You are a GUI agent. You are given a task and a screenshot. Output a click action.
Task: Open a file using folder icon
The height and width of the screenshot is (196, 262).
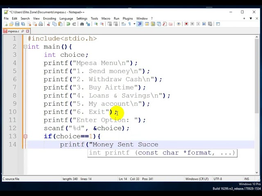pos(11,24)
